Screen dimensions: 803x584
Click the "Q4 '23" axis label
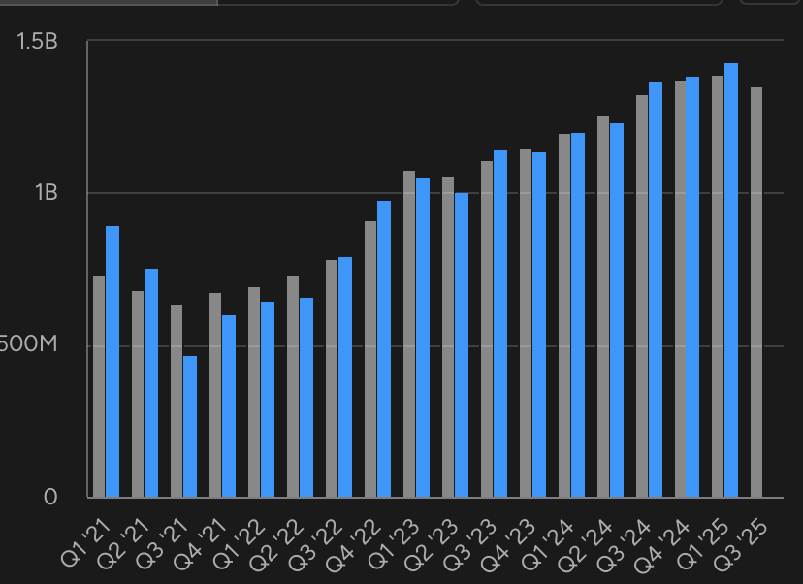[x=509, y=545]
